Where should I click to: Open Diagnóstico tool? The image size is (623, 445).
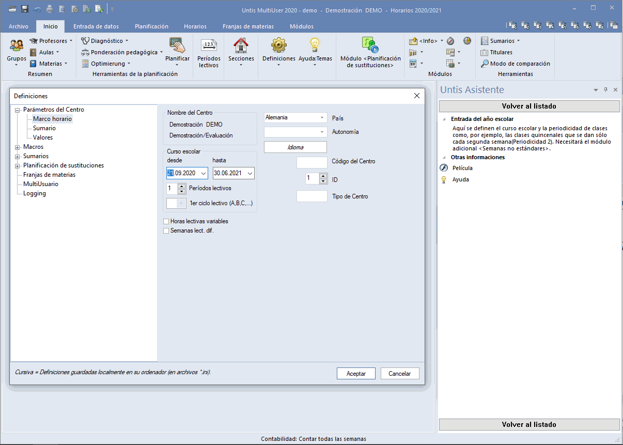[105, 41]
